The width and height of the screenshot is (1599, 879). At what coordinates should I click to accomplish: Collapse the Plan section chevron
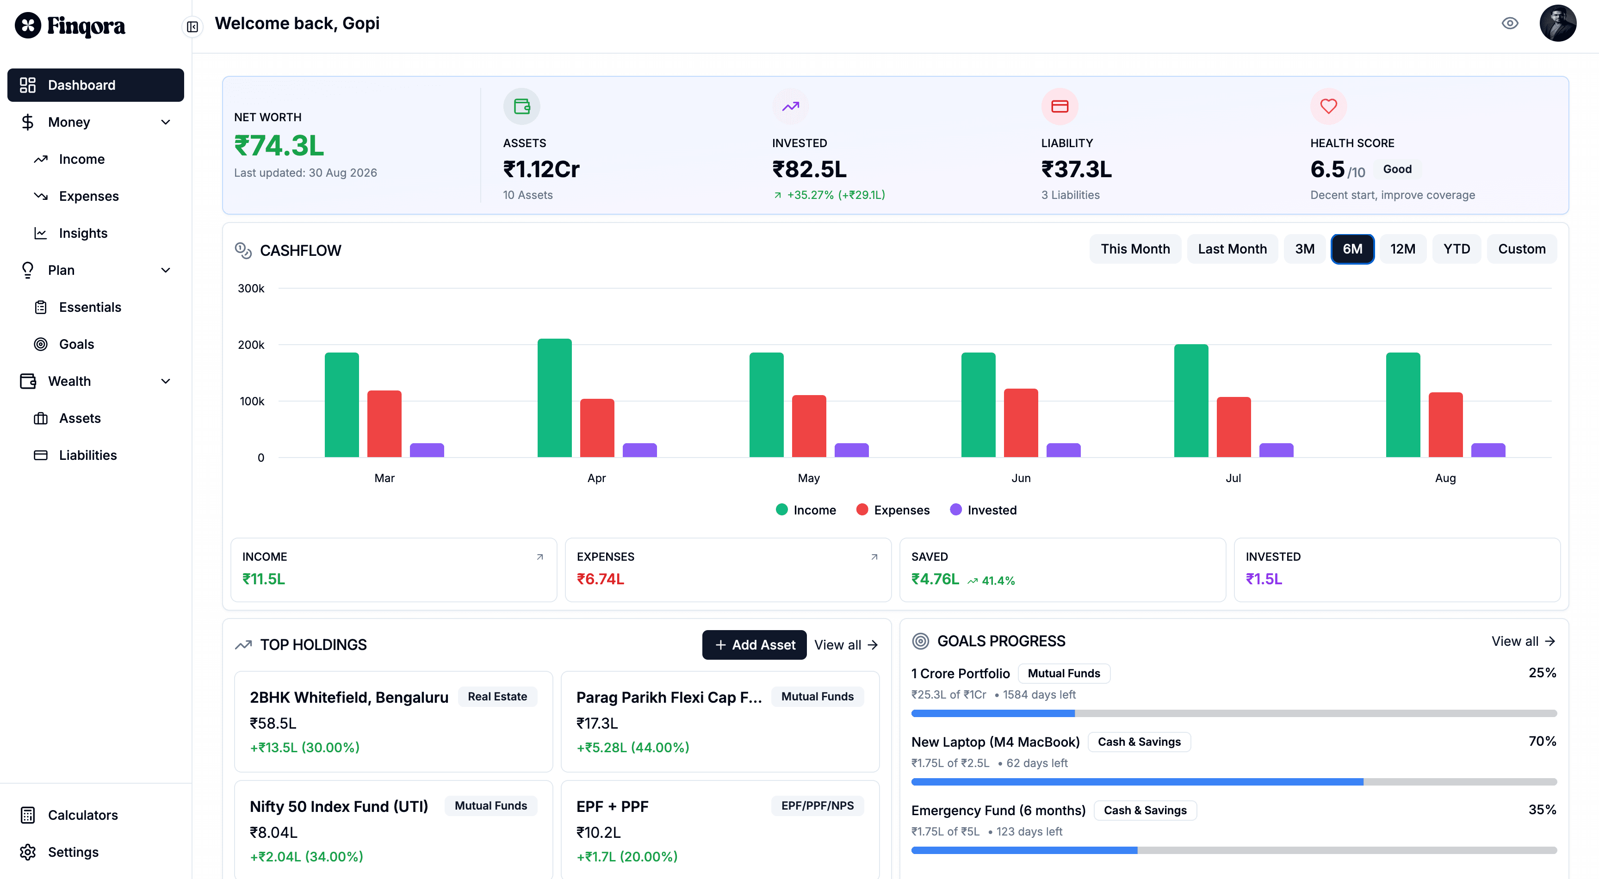click(166, 270)
